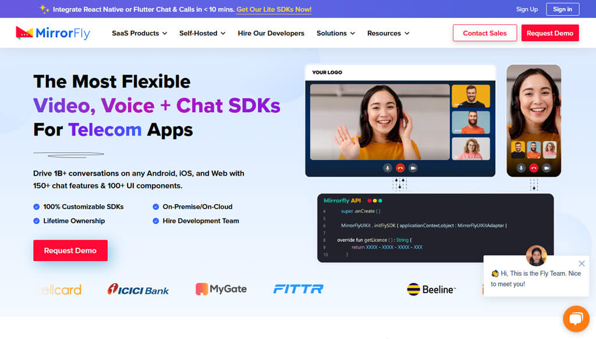Click the MyGate logo
Screen dimensions: 596x339
[221, 289]
